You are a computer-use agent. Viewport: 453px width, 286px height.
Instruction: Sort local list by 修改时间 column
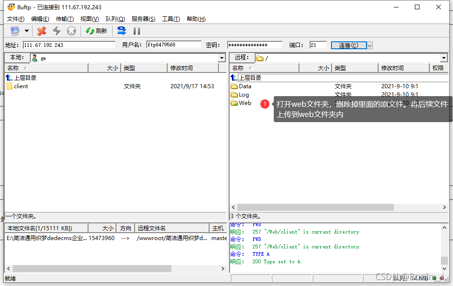(x=193, y=68)
